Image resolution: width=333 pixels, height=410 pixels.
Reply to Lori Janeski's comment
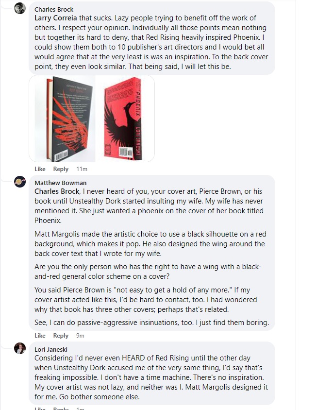[61, 408]
